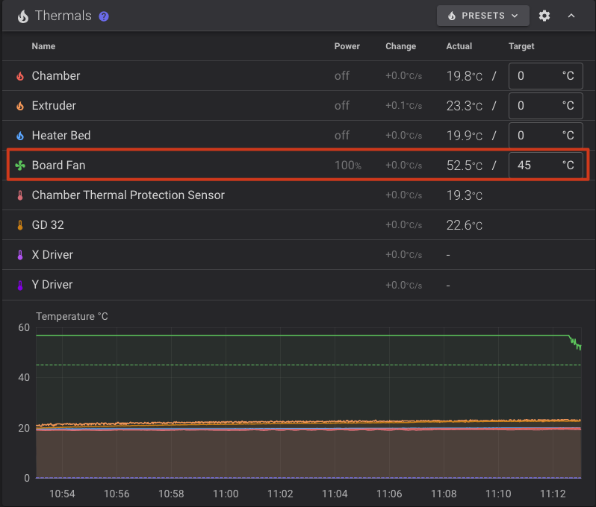The height and width of the screenshot is (507, 596).
Task: Click the Chamber Thermal Protection Sensor thermometer icon
Action: 20,195
